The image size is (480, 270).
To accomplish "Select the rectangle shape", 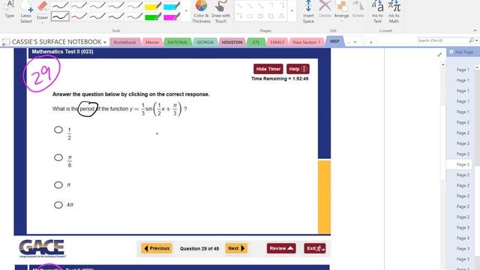I will 250,16.
